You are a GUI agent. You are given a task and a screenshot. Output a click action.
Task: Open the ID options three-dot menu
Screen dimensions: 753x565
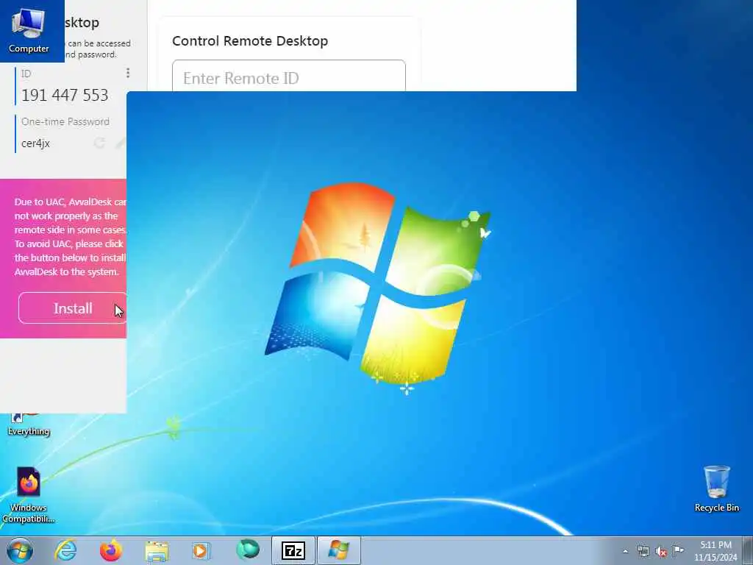pyautogui.click(x=128, y=73)
